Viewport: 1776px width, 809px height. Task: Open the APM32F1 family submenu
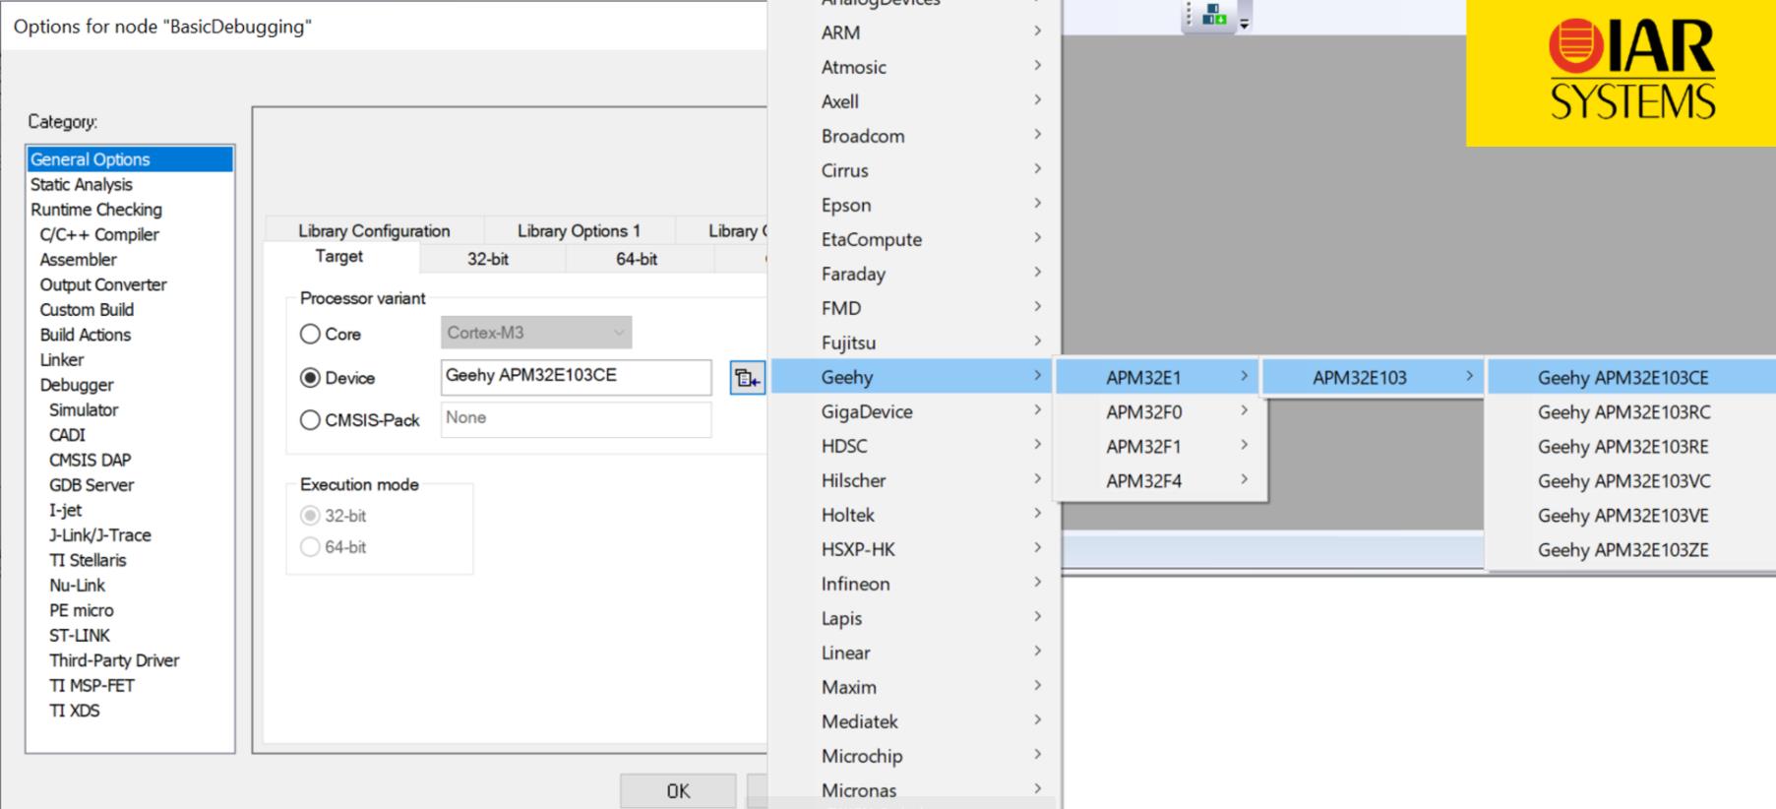coord(1160,446)
